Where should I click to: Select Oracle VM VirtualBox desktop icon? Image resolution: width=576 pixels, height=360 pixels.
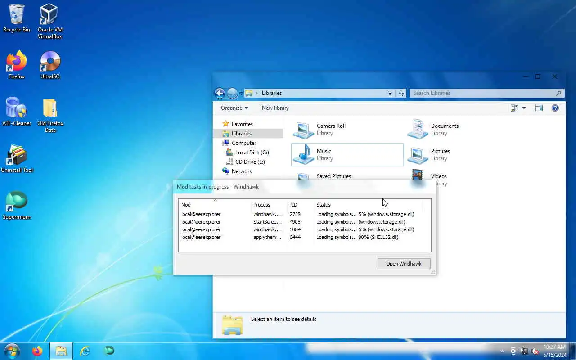(x=49, y=21)
